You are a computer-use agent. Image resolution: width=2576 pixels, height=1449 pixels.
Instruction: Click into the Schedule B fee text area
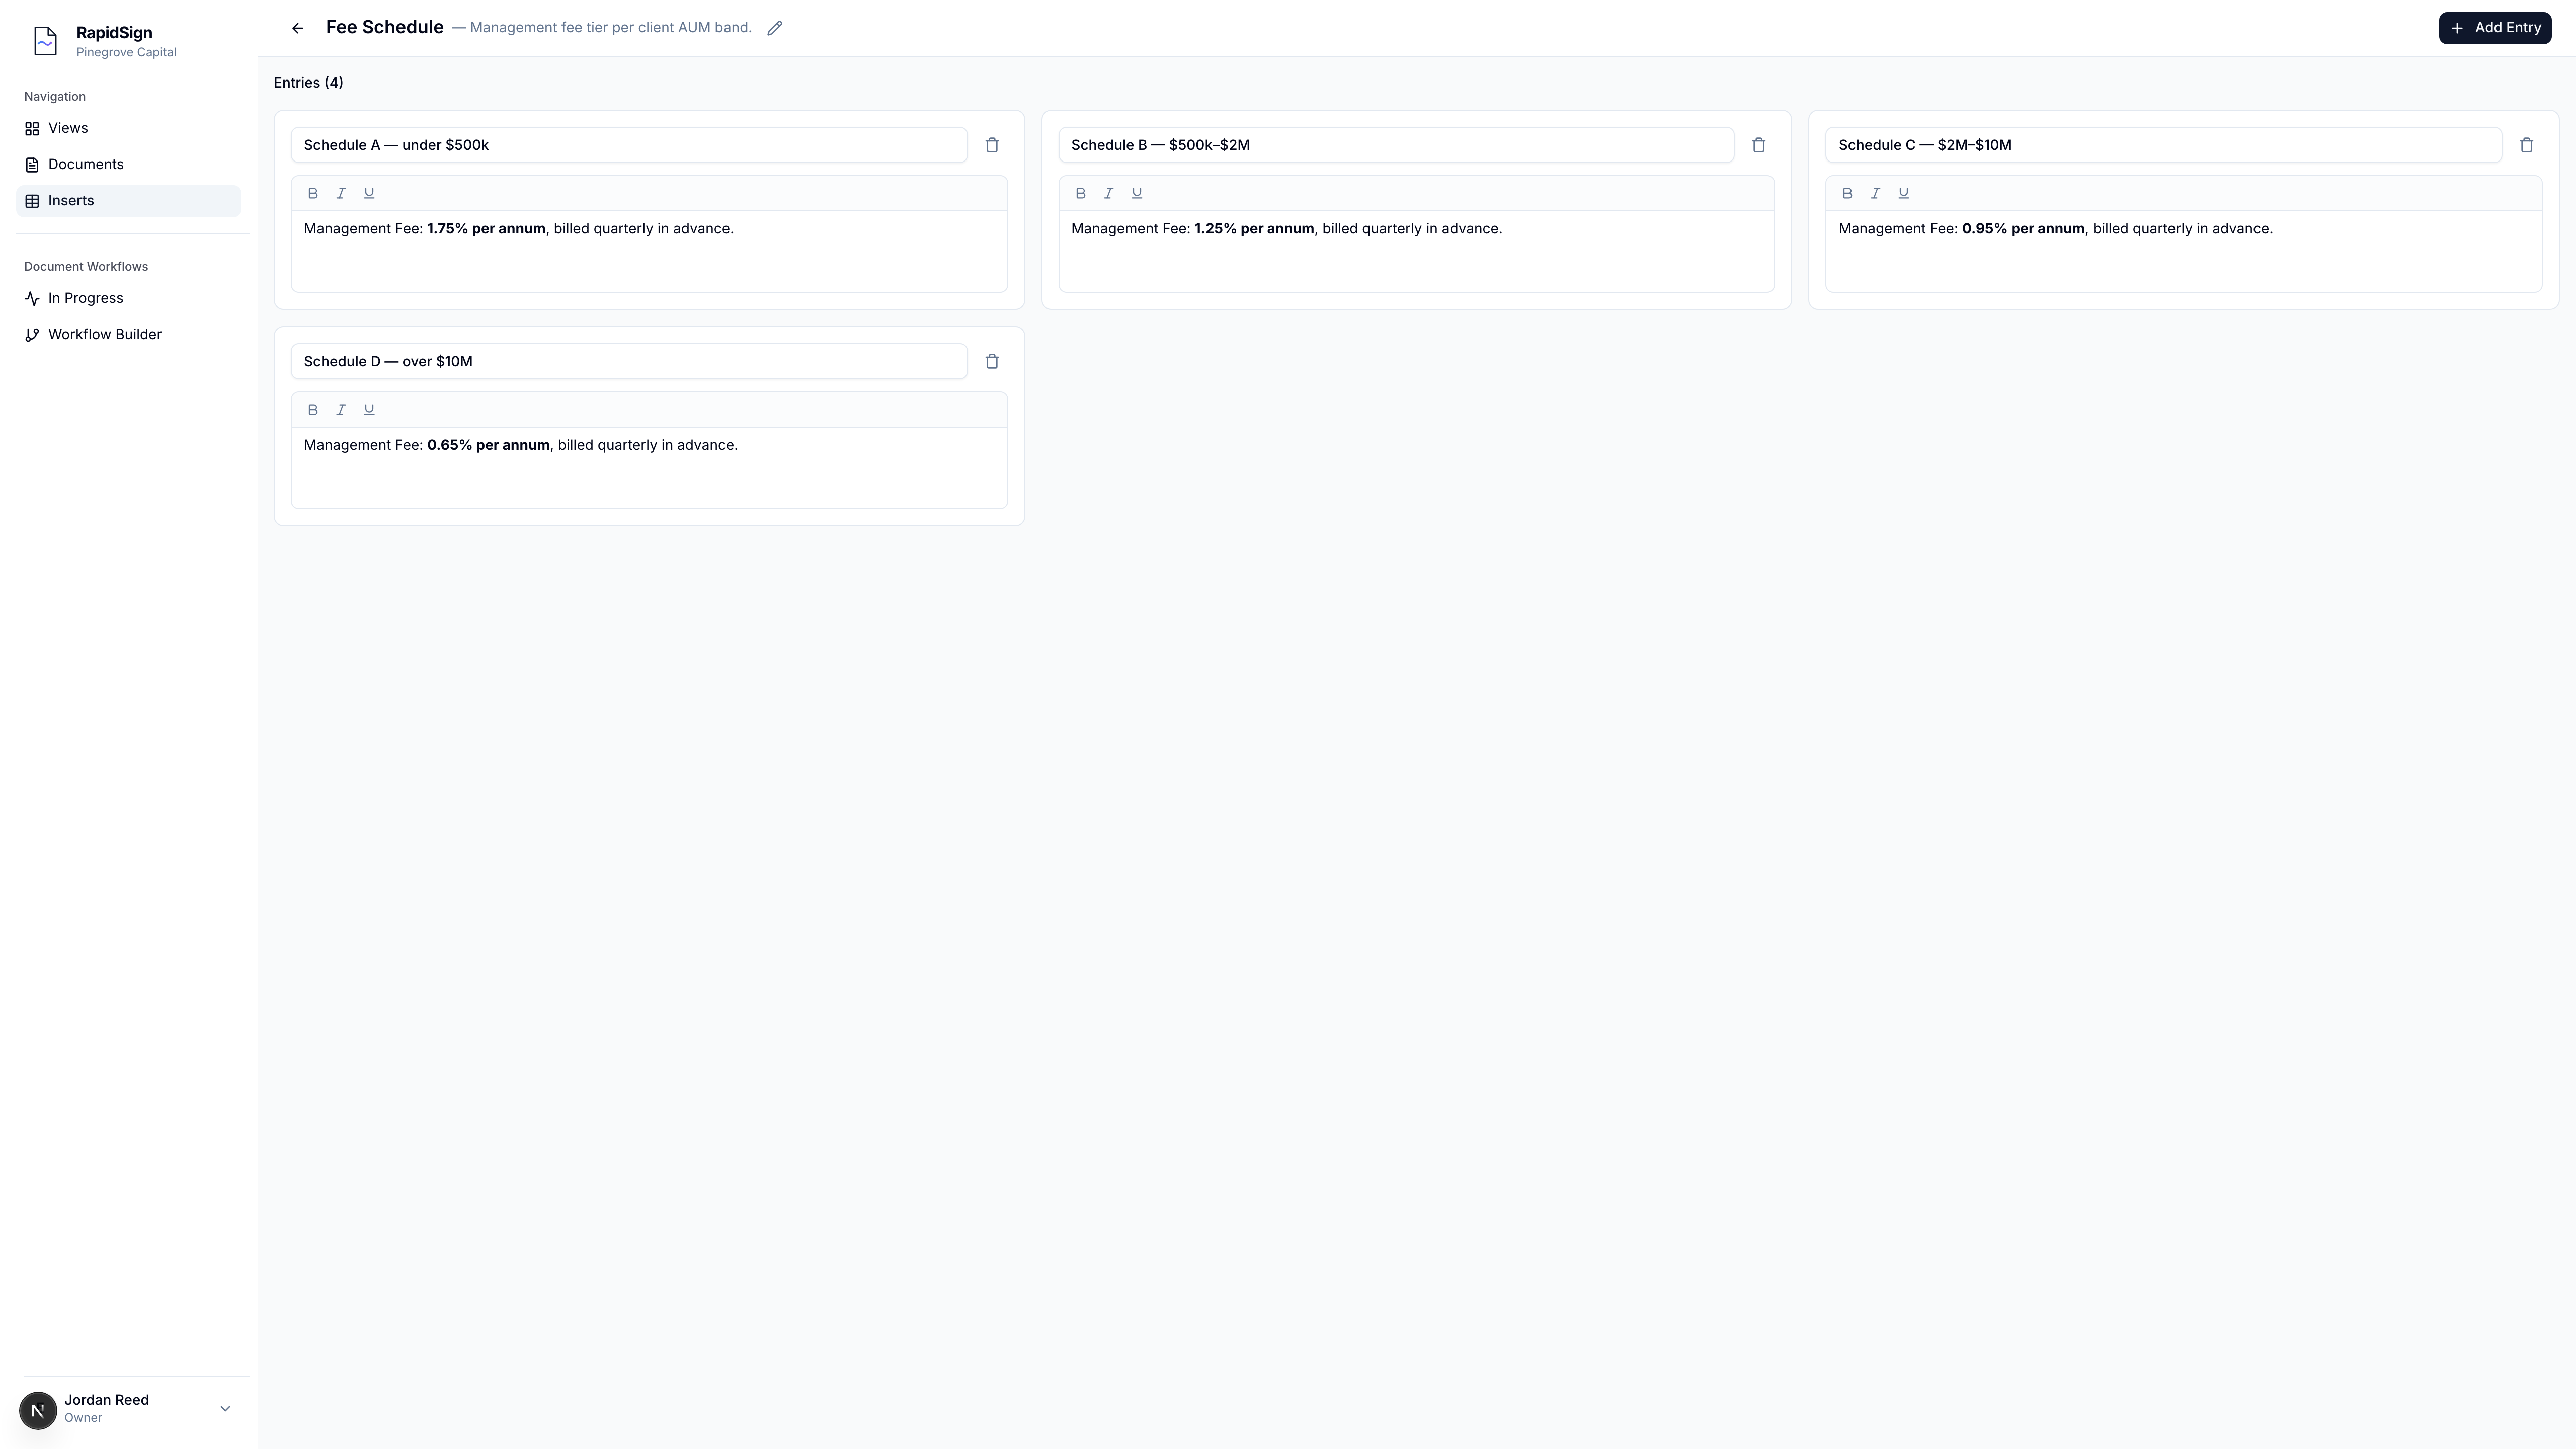click(1416, 251)
